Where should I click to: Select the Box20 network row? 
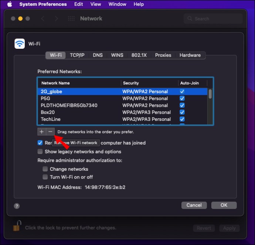pyautogui.click(x=123, y=112)
